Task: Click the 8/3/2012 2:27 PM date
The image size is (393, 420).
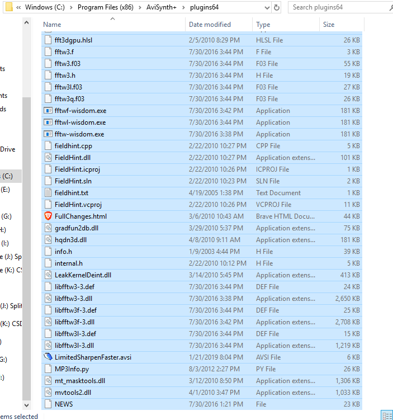Action: 214,369
